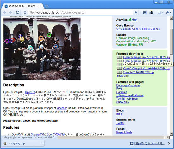Click Show all under Featured wiki pages
Screen dimensions: 174x149
click(x=122, y=102)
